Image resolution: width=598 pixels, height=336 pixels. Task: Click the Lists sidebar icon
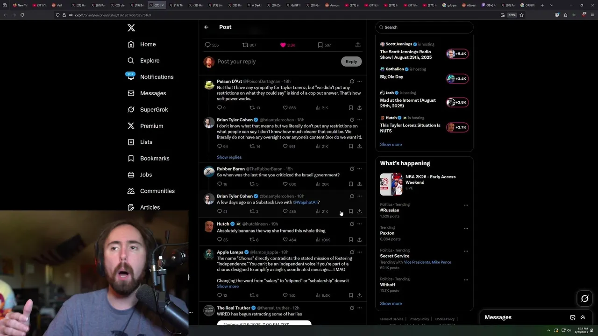[131, 142]
